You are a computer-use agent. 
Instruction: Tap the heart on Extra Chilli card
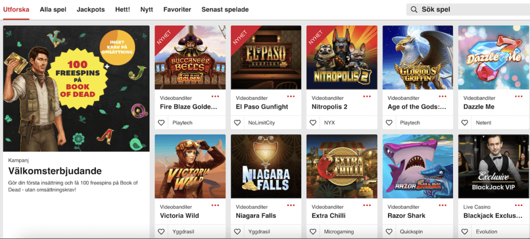(313, 232)
